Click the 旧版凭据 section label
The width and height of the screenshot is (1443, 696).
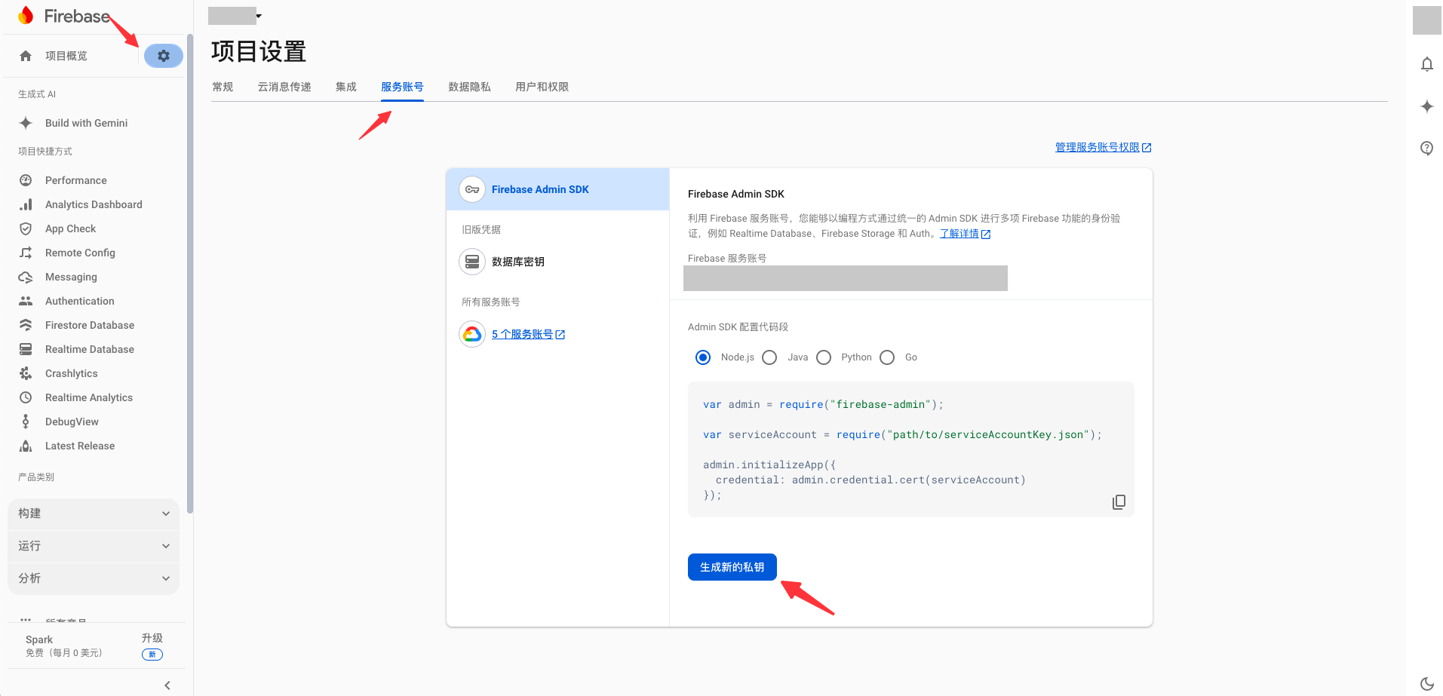pos(481,229)
